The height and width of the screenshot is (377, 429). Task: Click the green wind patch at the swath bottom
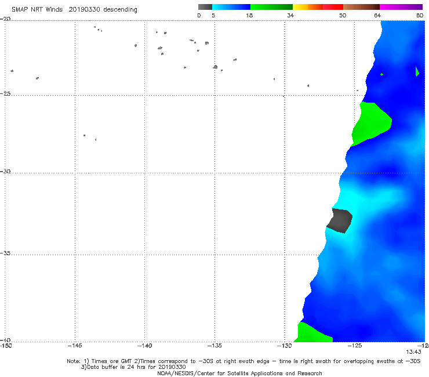pyautogui.click(x=312, y=333)
